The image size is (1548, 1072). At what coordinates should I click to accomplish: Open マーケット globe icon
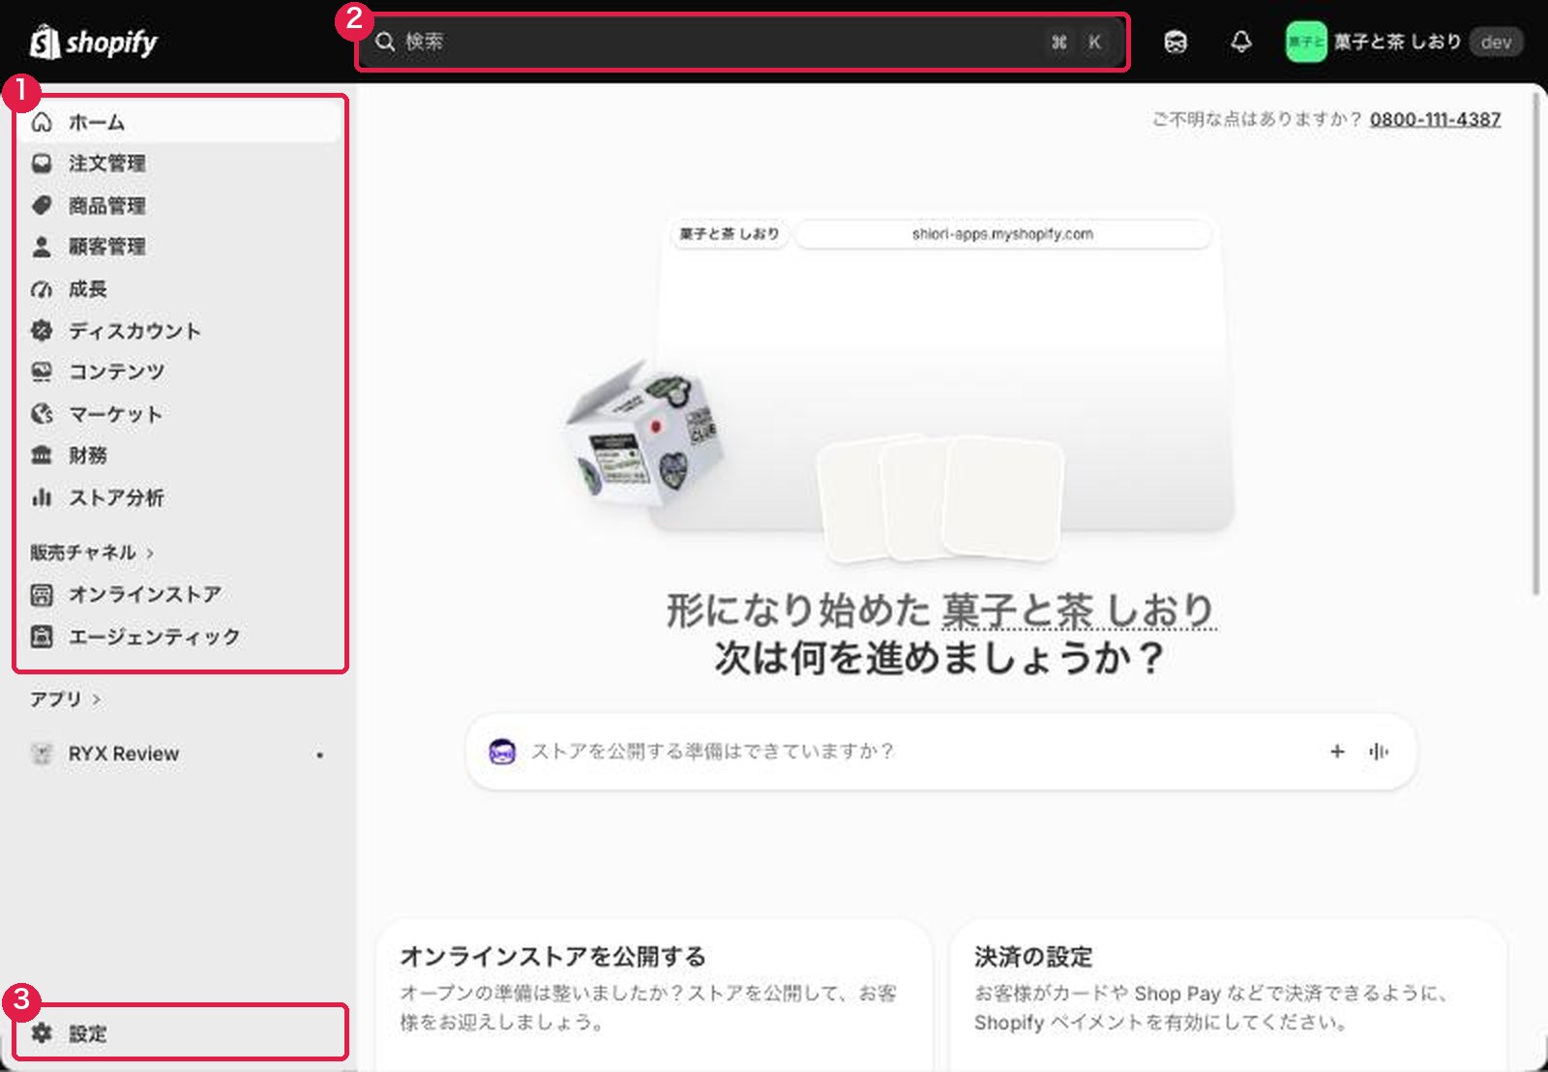click(x=42, y=414)
